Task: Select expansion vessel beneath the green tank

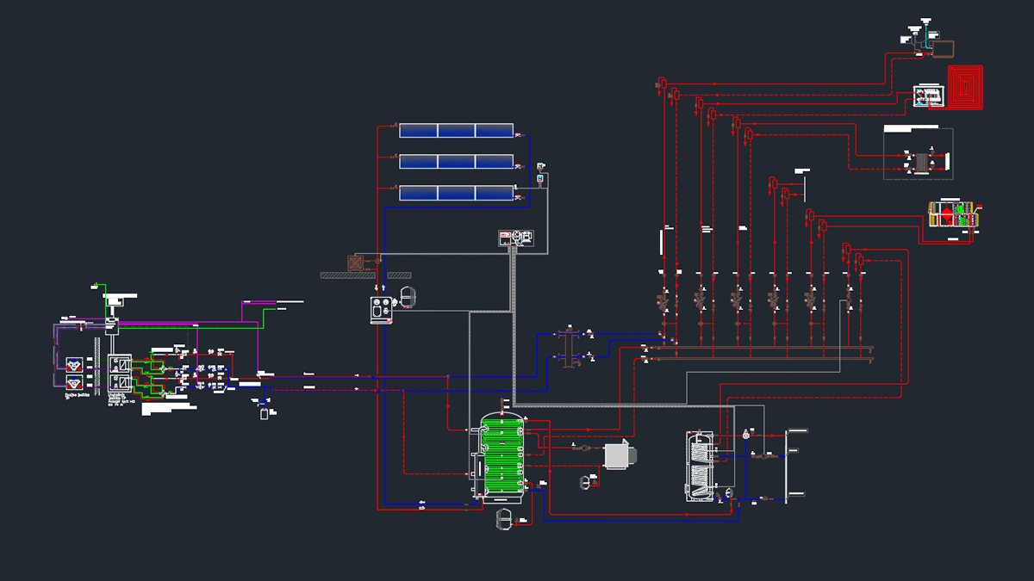Action: (504, 519)
